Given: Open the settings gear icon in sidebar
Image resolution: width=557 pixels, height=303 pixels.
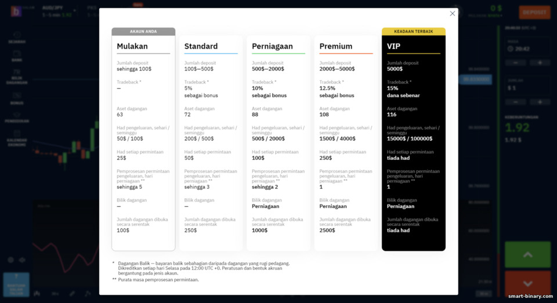Looking at the screenshot, I should [x=10, y=260].
